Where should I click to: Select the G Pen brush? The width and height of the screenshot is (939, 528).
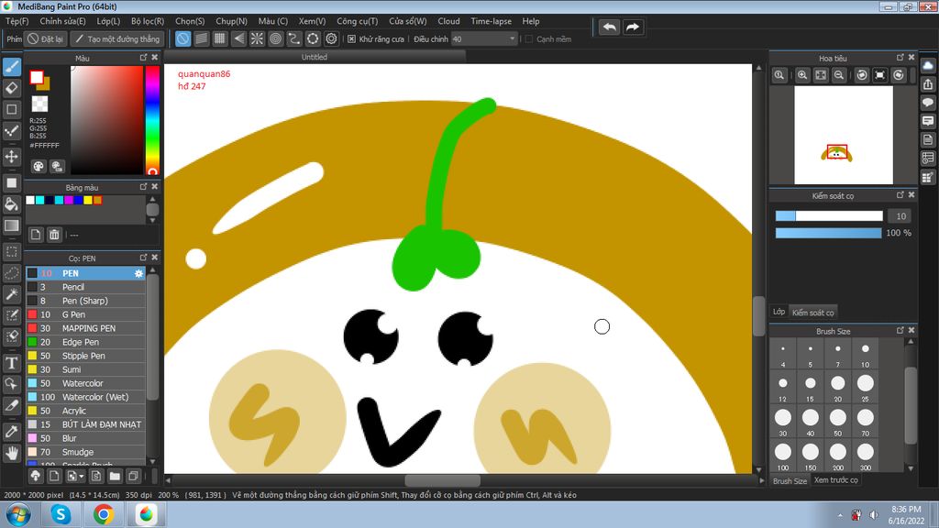coord(85,314)
